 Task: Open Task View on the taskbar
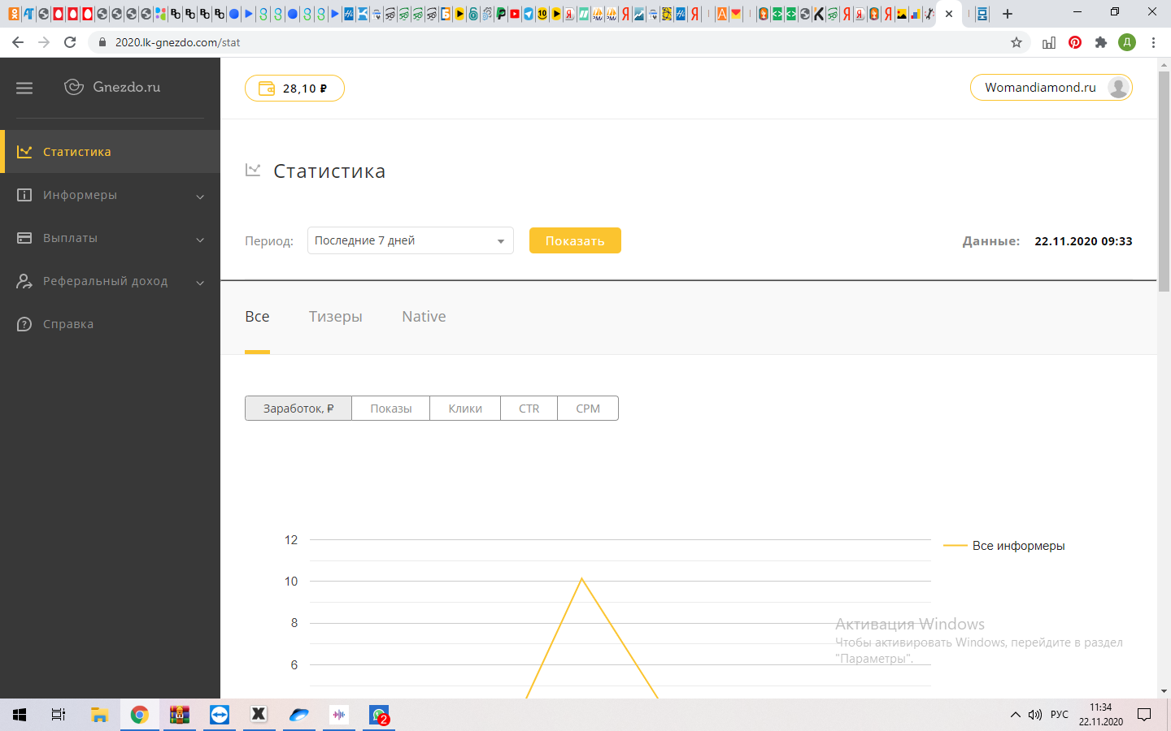pos(59,715)
